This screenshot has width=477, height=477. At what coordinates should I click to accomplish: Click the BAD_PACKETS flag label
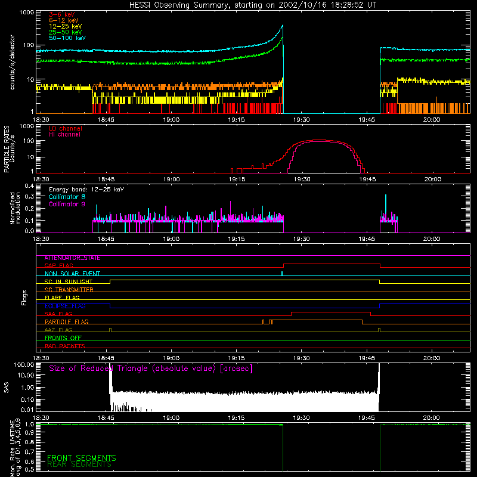tap(65, 346)
